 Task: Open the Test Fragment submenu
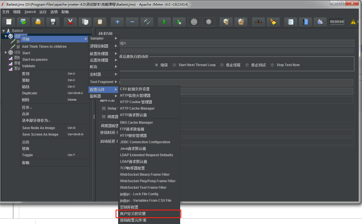pos(104,82)
